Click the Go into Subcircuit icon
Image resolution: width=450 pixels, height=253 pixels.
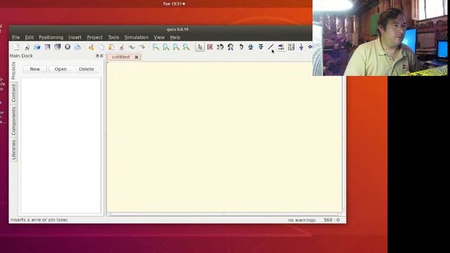[250, 47]
